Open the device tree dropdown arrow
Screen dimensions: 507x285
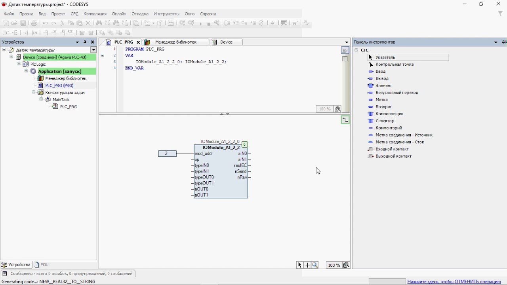pyautogui.click(x=93, y=50)
